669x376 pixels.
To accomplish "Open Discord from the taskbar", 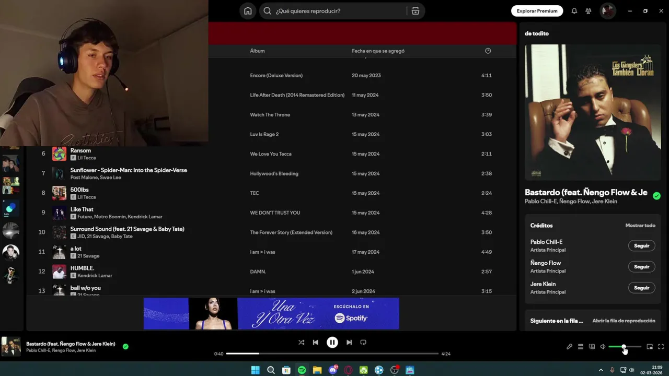I will [333, 370].
